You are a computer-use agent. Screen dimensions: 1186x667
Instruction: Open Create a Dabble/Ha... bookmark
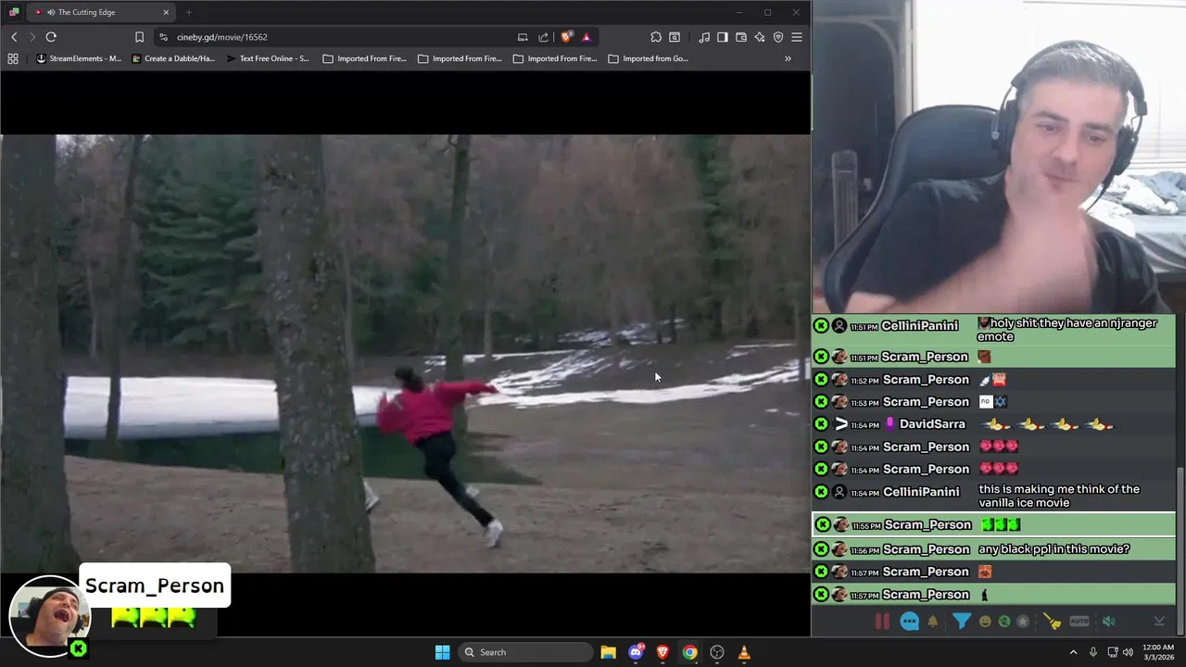pos(173,58)
